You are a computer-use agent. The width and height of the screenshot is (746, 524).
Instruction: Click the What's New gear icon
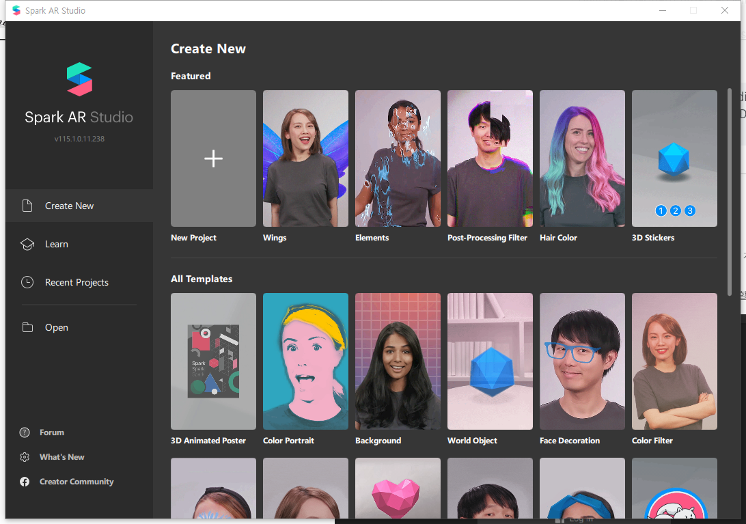point(25,457)
